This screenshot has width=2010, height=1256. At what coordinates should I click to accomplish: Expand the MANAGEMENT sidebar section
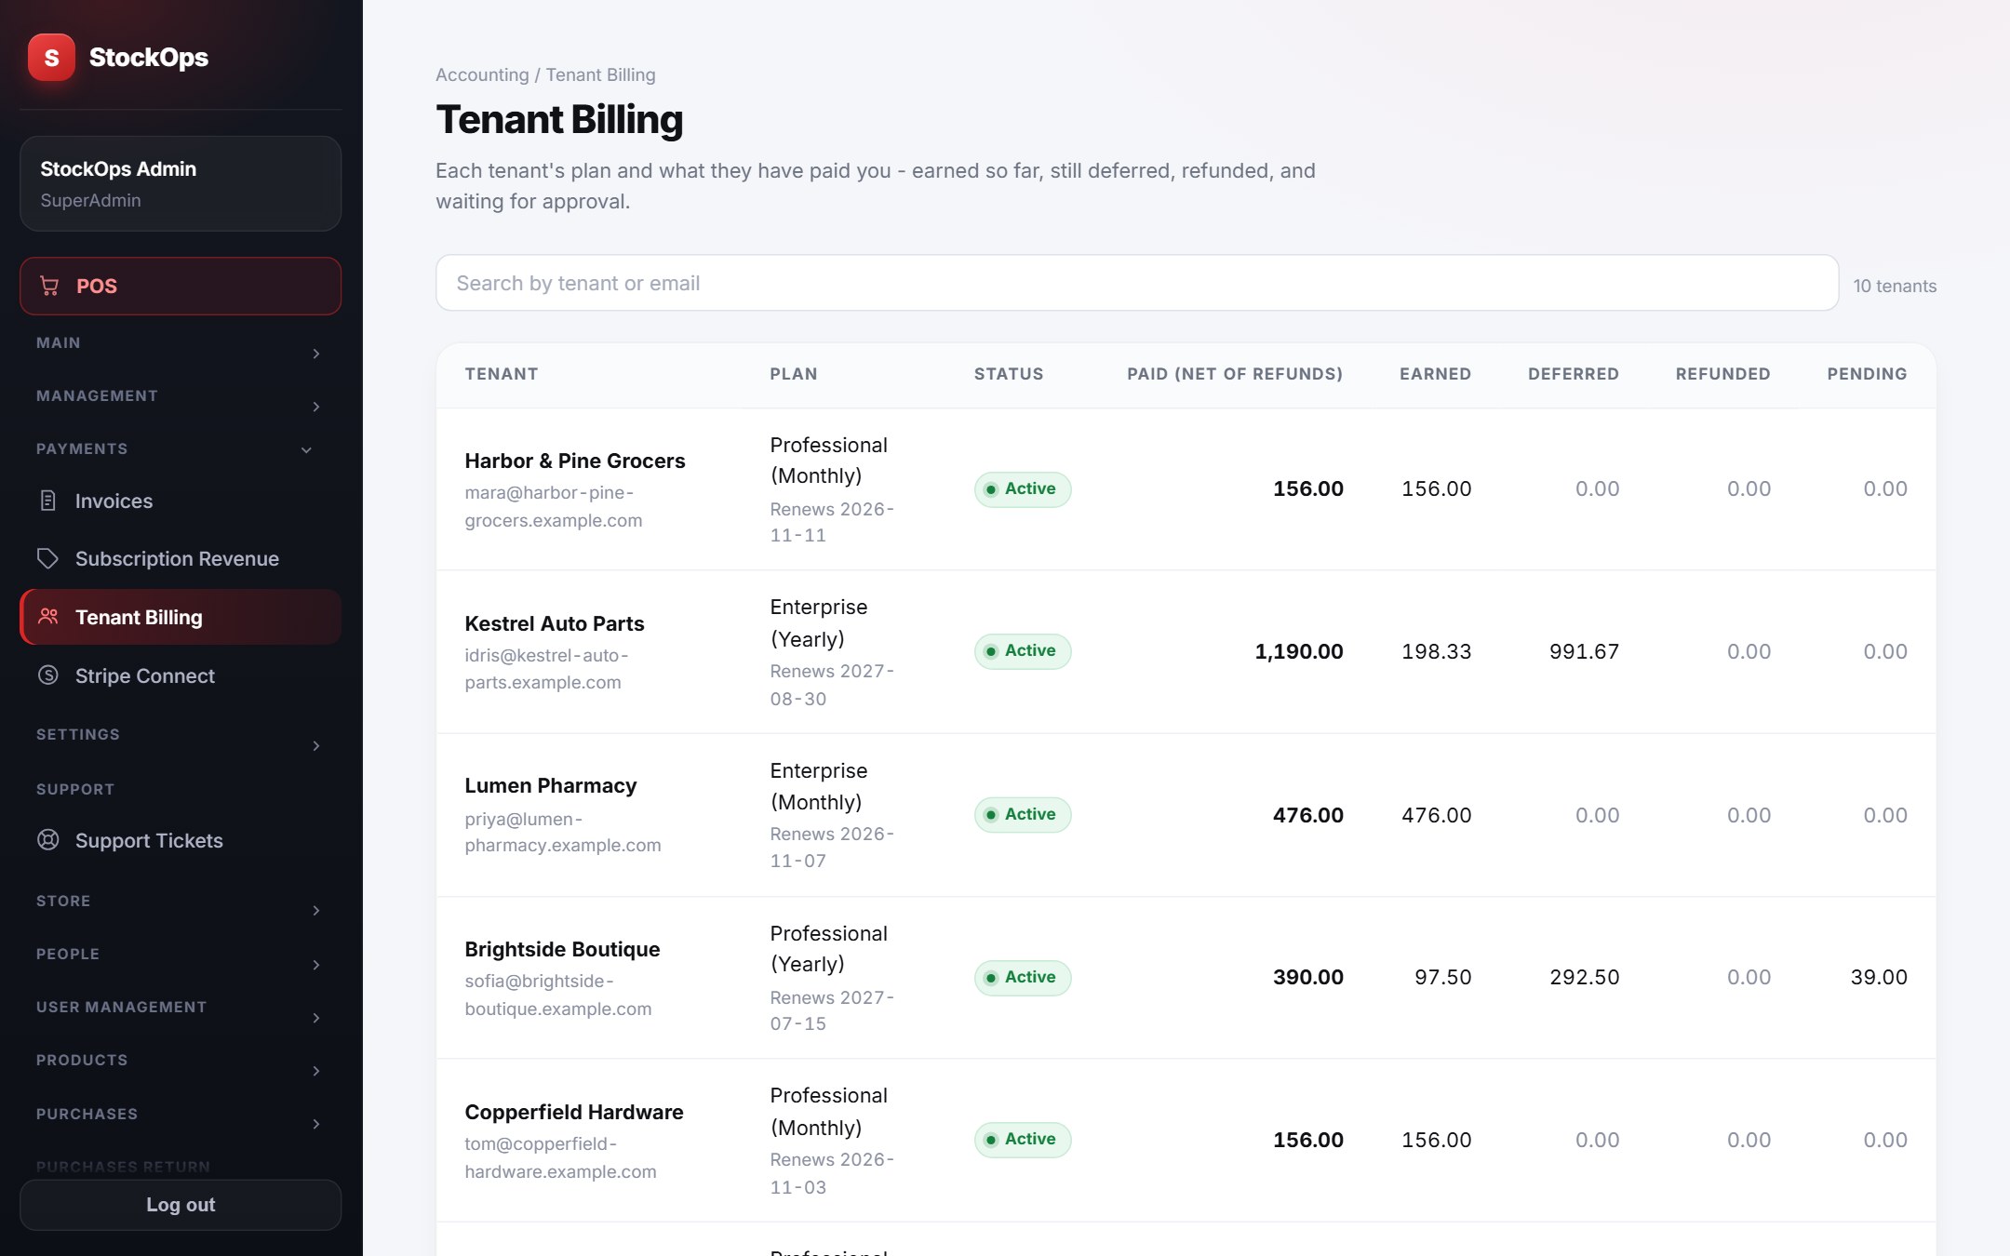pos(181,396)
